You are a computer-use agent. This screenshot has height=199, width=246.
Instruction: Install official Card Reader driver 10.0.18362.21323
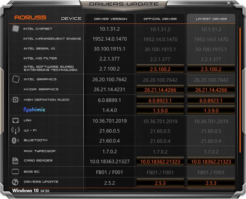tap(160, 162)
